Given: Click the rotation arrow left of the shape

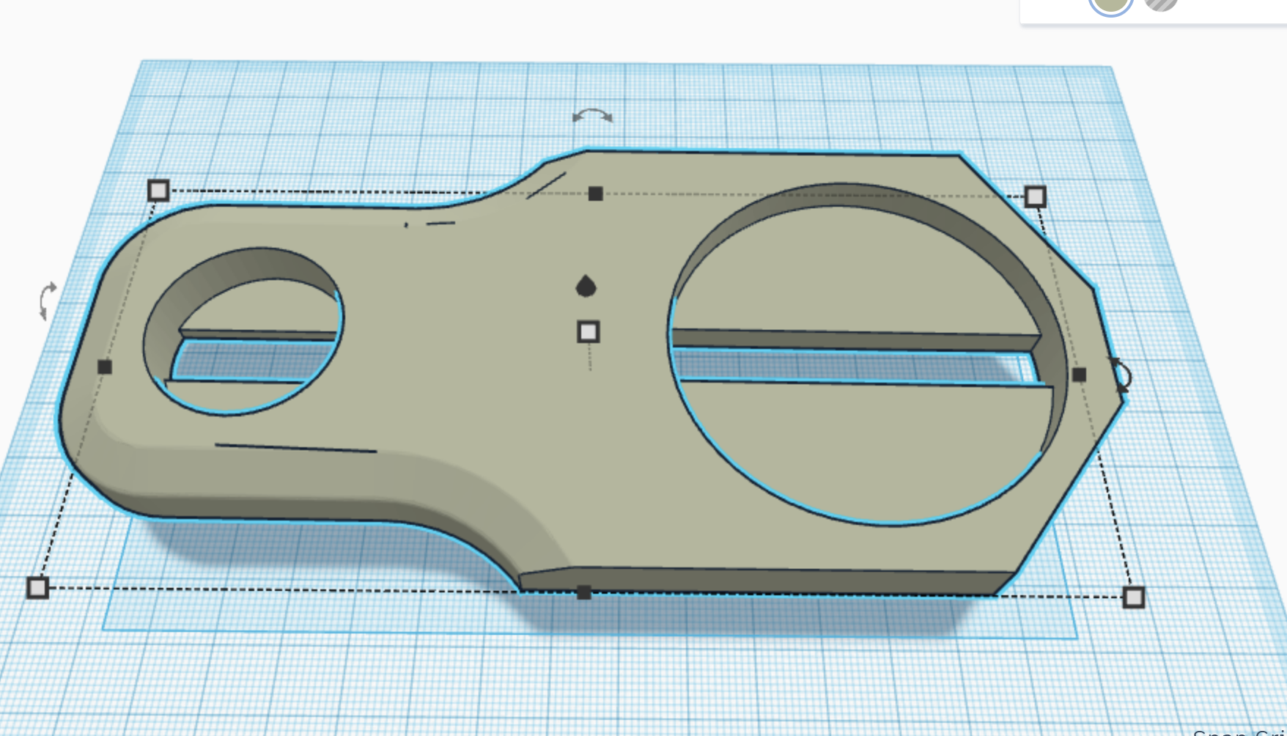Looking at the screenshot, I should [x=47, y=301].
